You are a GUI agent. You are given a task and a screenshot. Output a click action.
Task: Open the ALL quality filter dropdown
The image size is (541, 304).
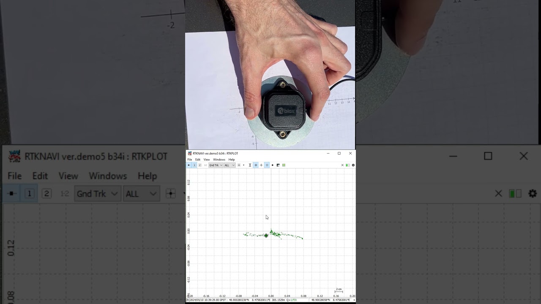(x=230, y=165)
